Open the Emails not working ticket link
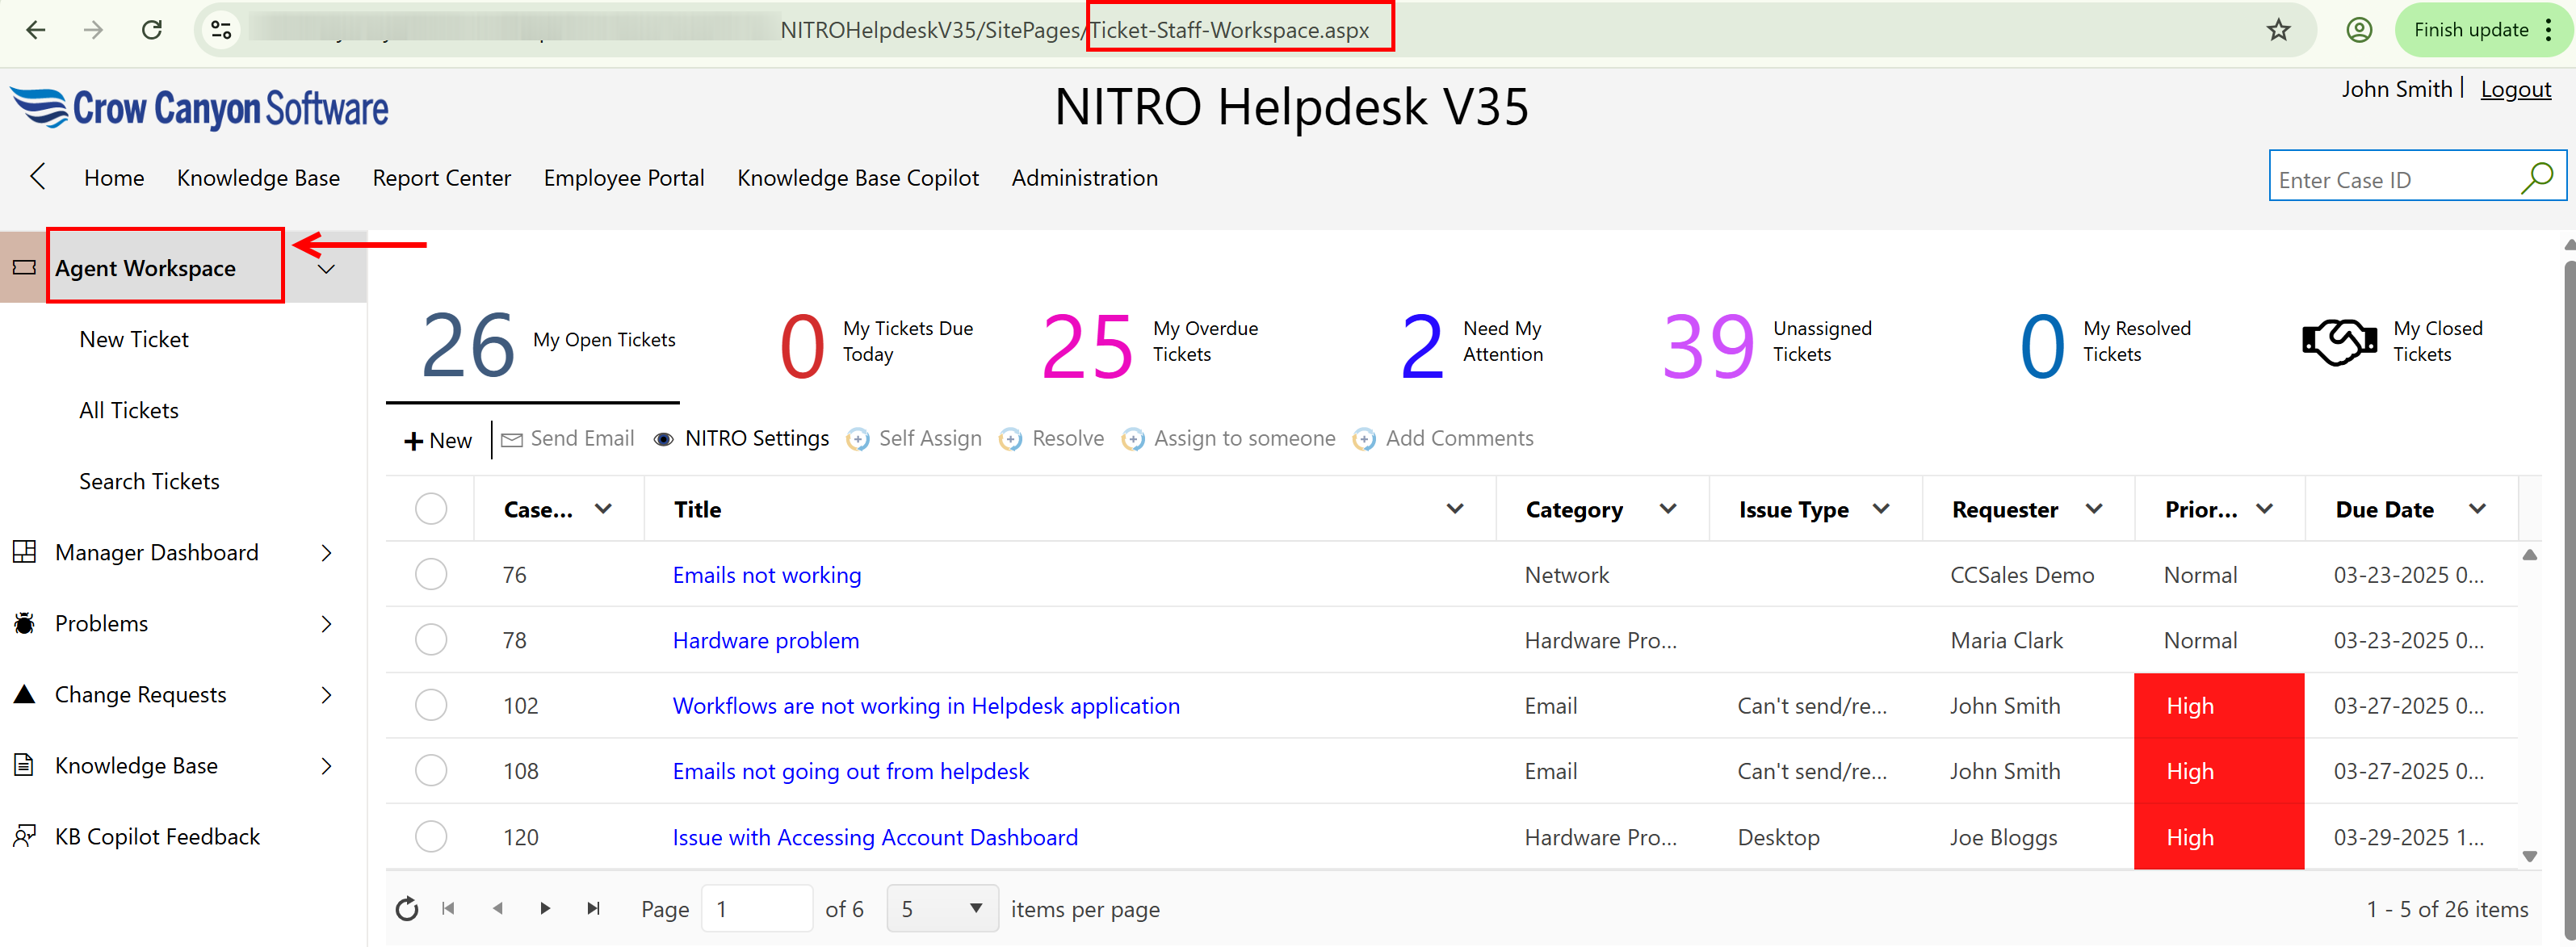Screen dimensions: 2576x947 [766, 574]
